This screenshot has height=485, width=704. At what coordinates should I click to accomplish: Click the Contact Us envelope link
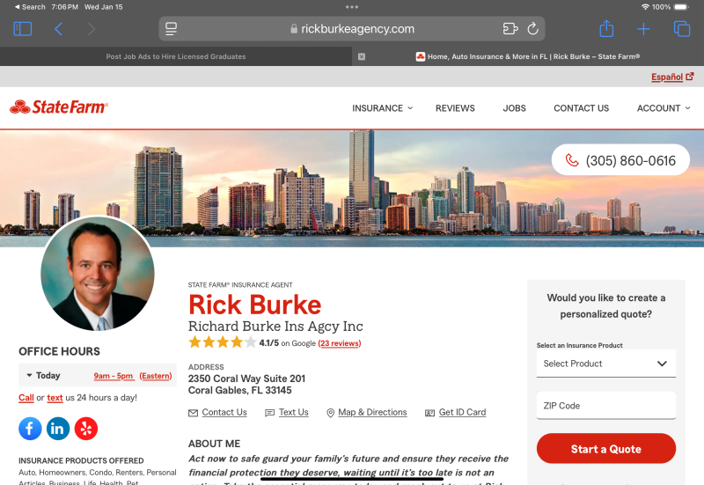pyautogui.click(x=217, y=412)
